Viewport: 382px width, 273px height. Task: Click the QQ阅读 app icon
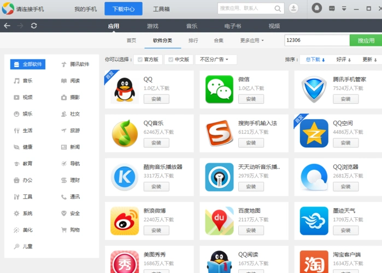219,262
